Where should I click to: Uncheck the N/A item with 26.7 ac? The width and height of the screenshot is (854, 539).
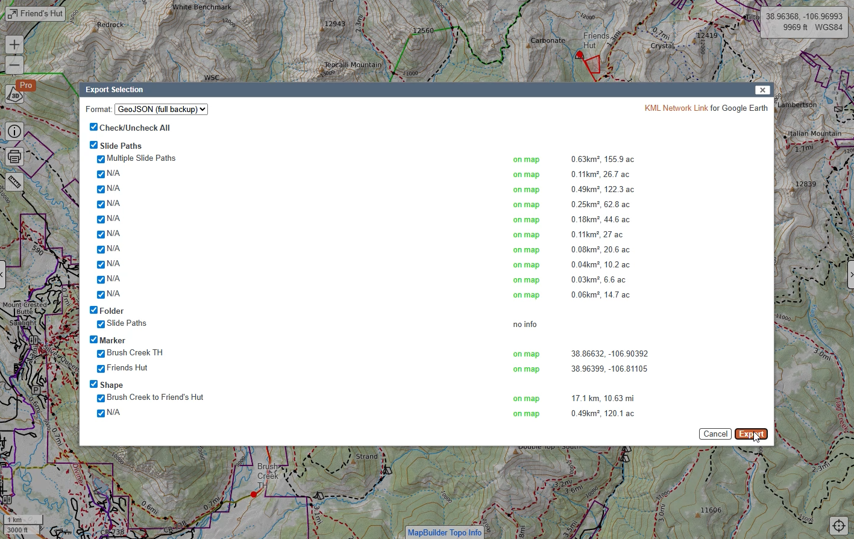(x=101, y=175)
